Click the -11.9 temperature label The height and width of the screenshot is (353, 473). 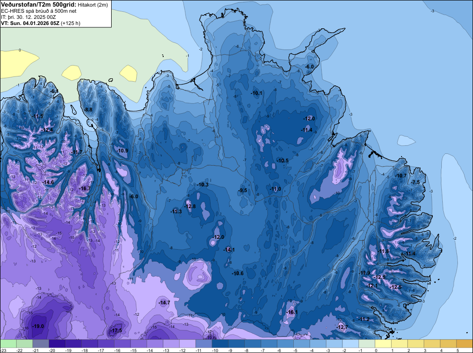tap(364, 273)
